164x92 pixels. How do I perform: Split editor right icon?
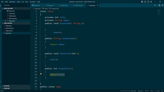coord(162,5)
